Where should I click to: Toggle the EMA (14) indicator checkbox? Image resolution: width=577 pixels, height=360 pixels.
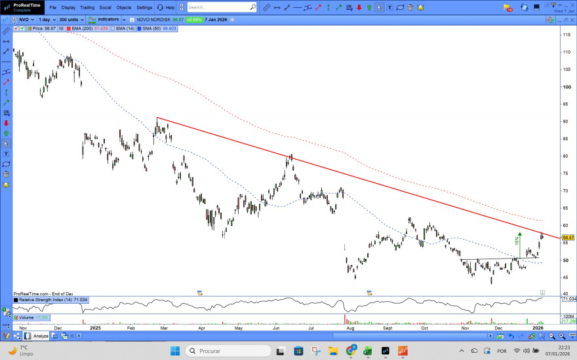113,28
